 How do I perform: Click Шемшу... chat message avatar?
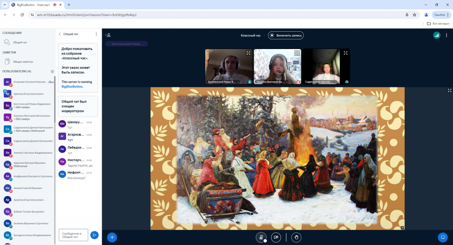point(62,124)
